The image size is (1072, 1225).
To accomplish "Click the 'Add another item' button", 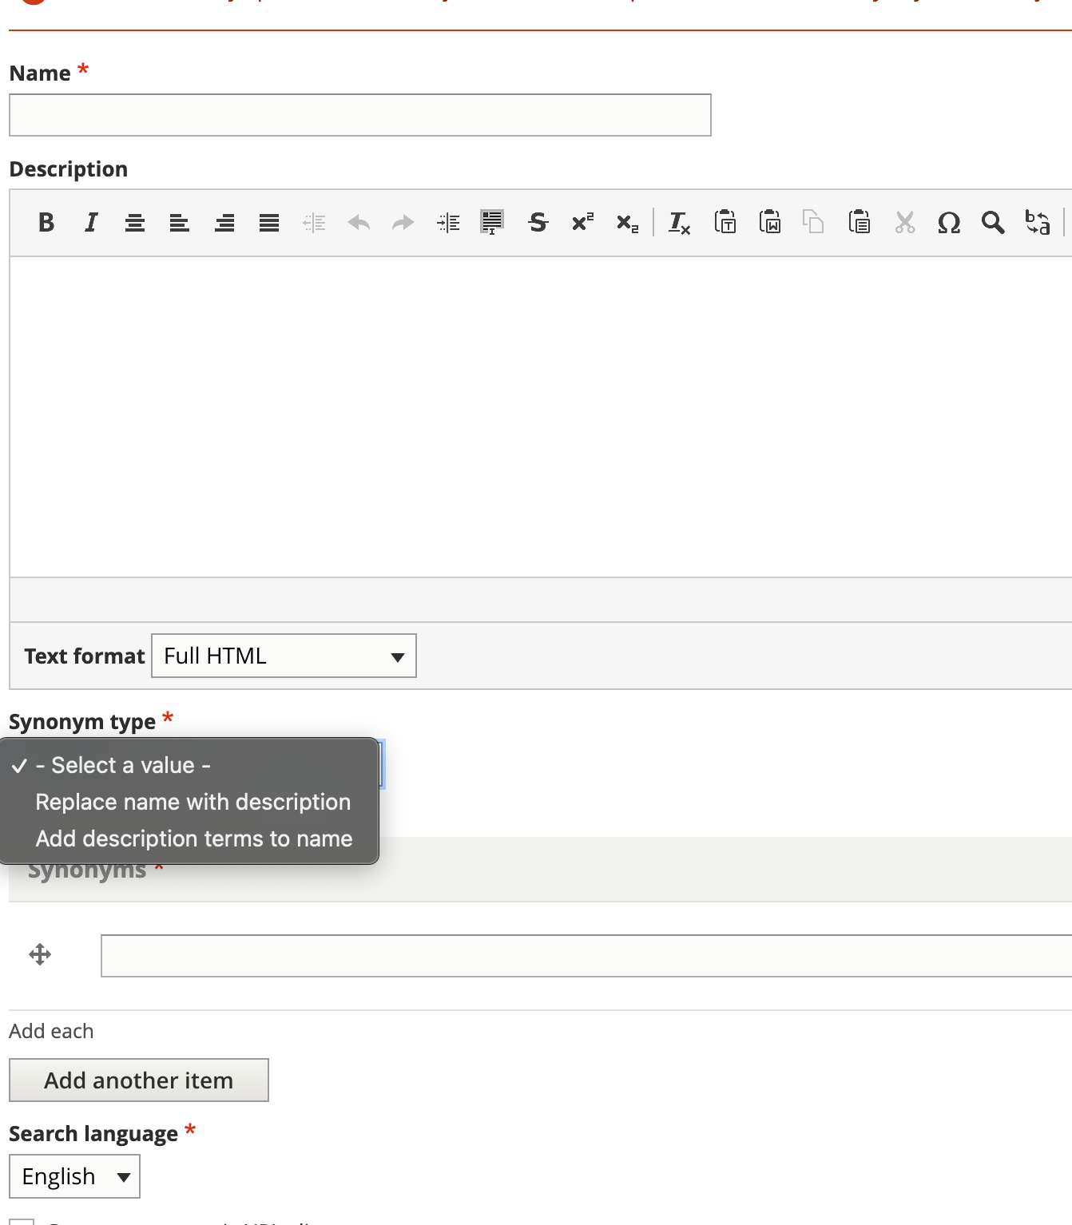I will [139, 1080].
